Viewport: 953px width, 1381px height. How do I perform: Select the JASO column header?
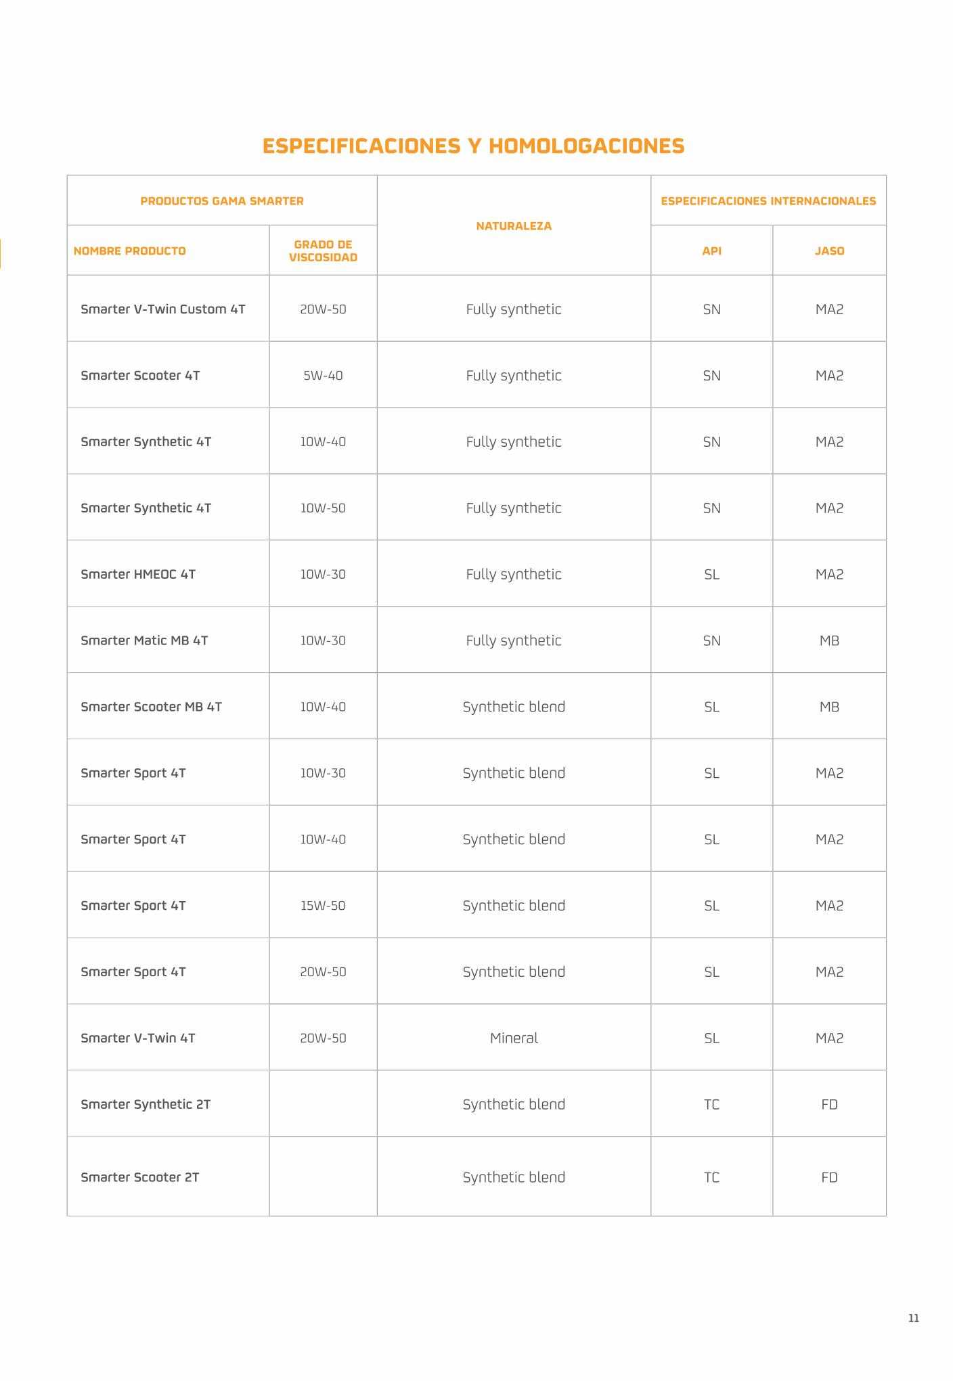click(x=829, y=251)
